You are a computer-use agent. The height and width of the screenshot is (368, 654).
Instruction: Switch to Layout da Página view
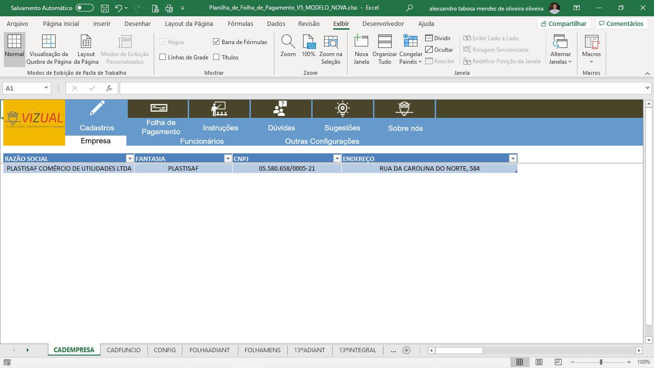click(x=86, y=49)
